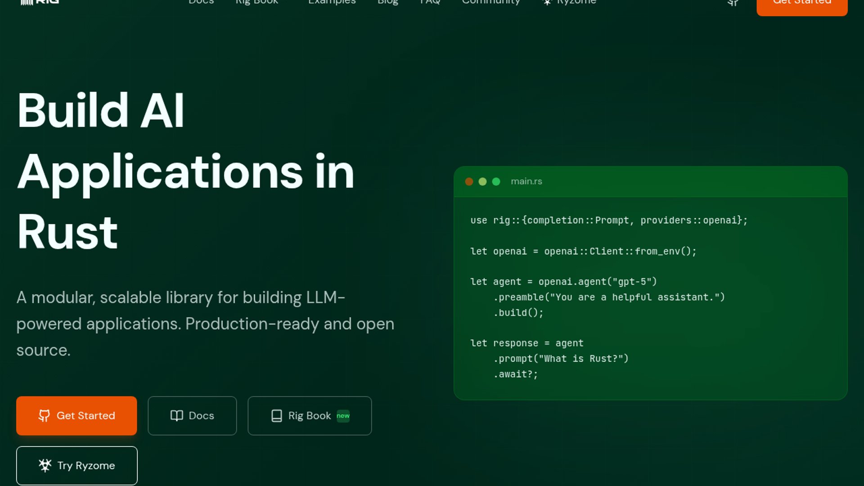Screen dimensions: 864x486
Task: Open Docs in the top navigation
Action: click(201, 2)
